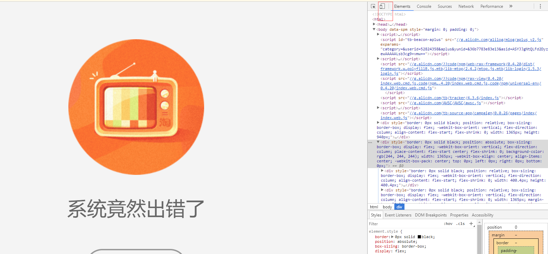Open the Network tab
This screenshot has width=548, height=254.
[466, 6]
